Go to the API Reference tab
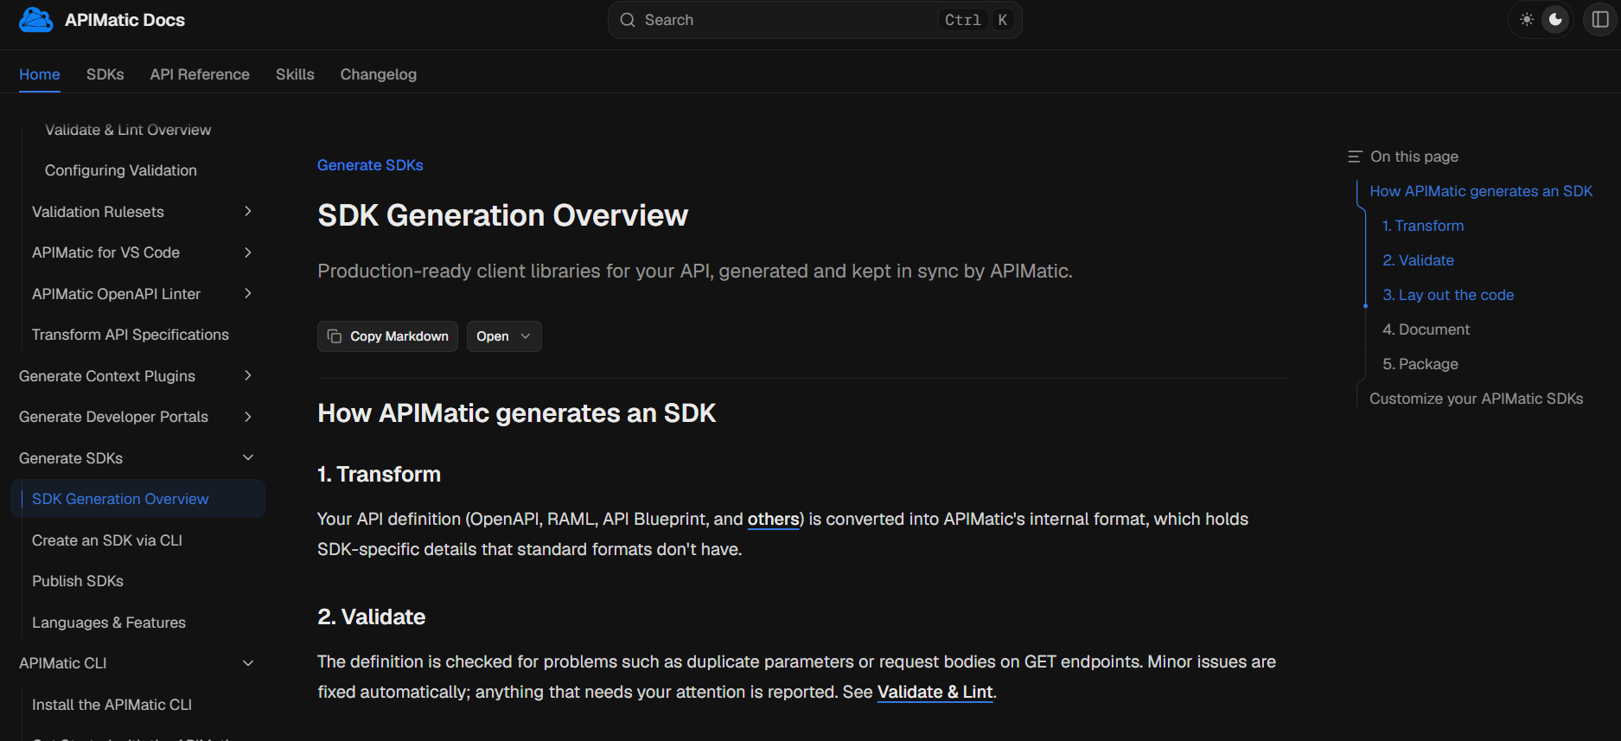The image size is (1621, 741). click(x=200, y=74)
